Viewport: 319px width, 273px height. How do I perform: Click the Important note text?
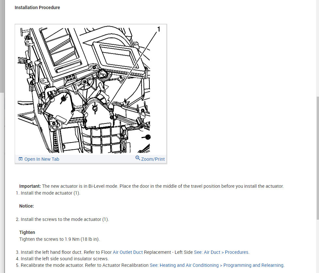click(x=151, y=186)
